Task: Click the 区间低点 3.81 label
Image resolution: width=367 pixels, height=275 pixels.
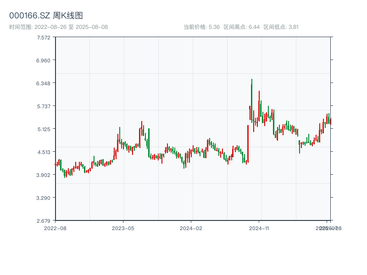Action: point(281,27)
